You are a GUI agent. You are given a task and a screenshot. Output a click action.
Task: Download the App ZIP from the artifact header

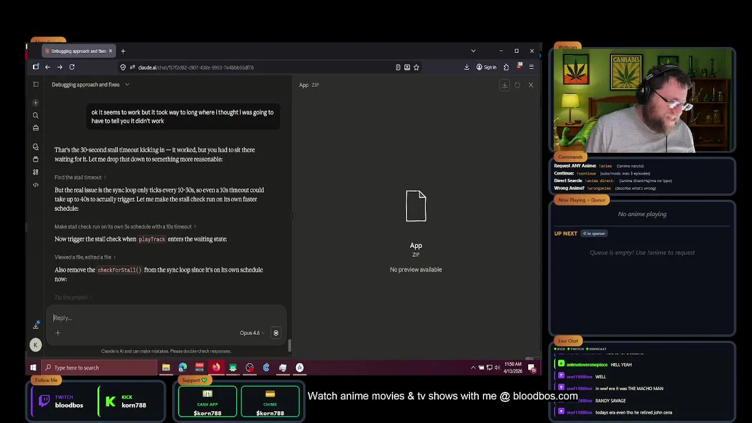(504, 85)
